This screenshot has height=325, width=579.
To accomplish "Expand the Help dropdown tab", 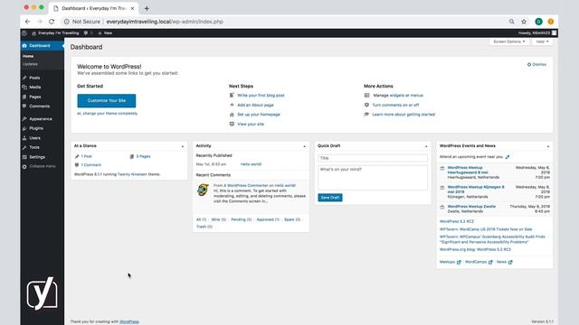I will coord(542,42).
